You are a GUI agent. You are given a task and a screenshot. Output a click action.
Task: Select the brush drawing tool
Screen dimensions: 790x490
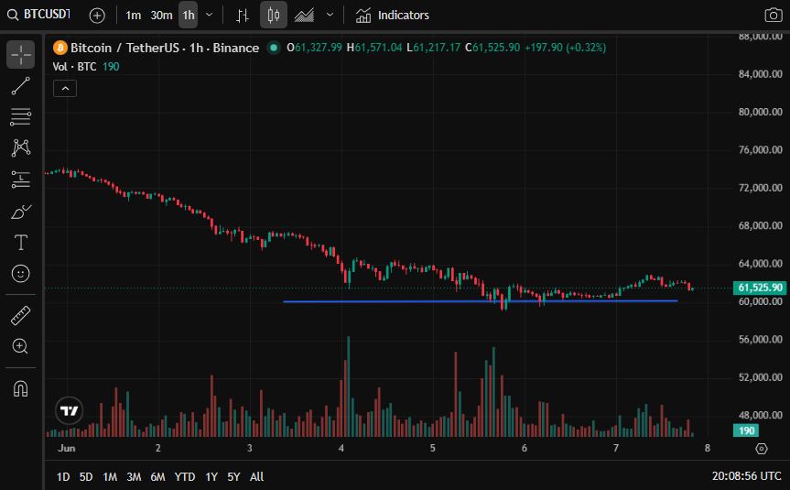click(21, 212)
